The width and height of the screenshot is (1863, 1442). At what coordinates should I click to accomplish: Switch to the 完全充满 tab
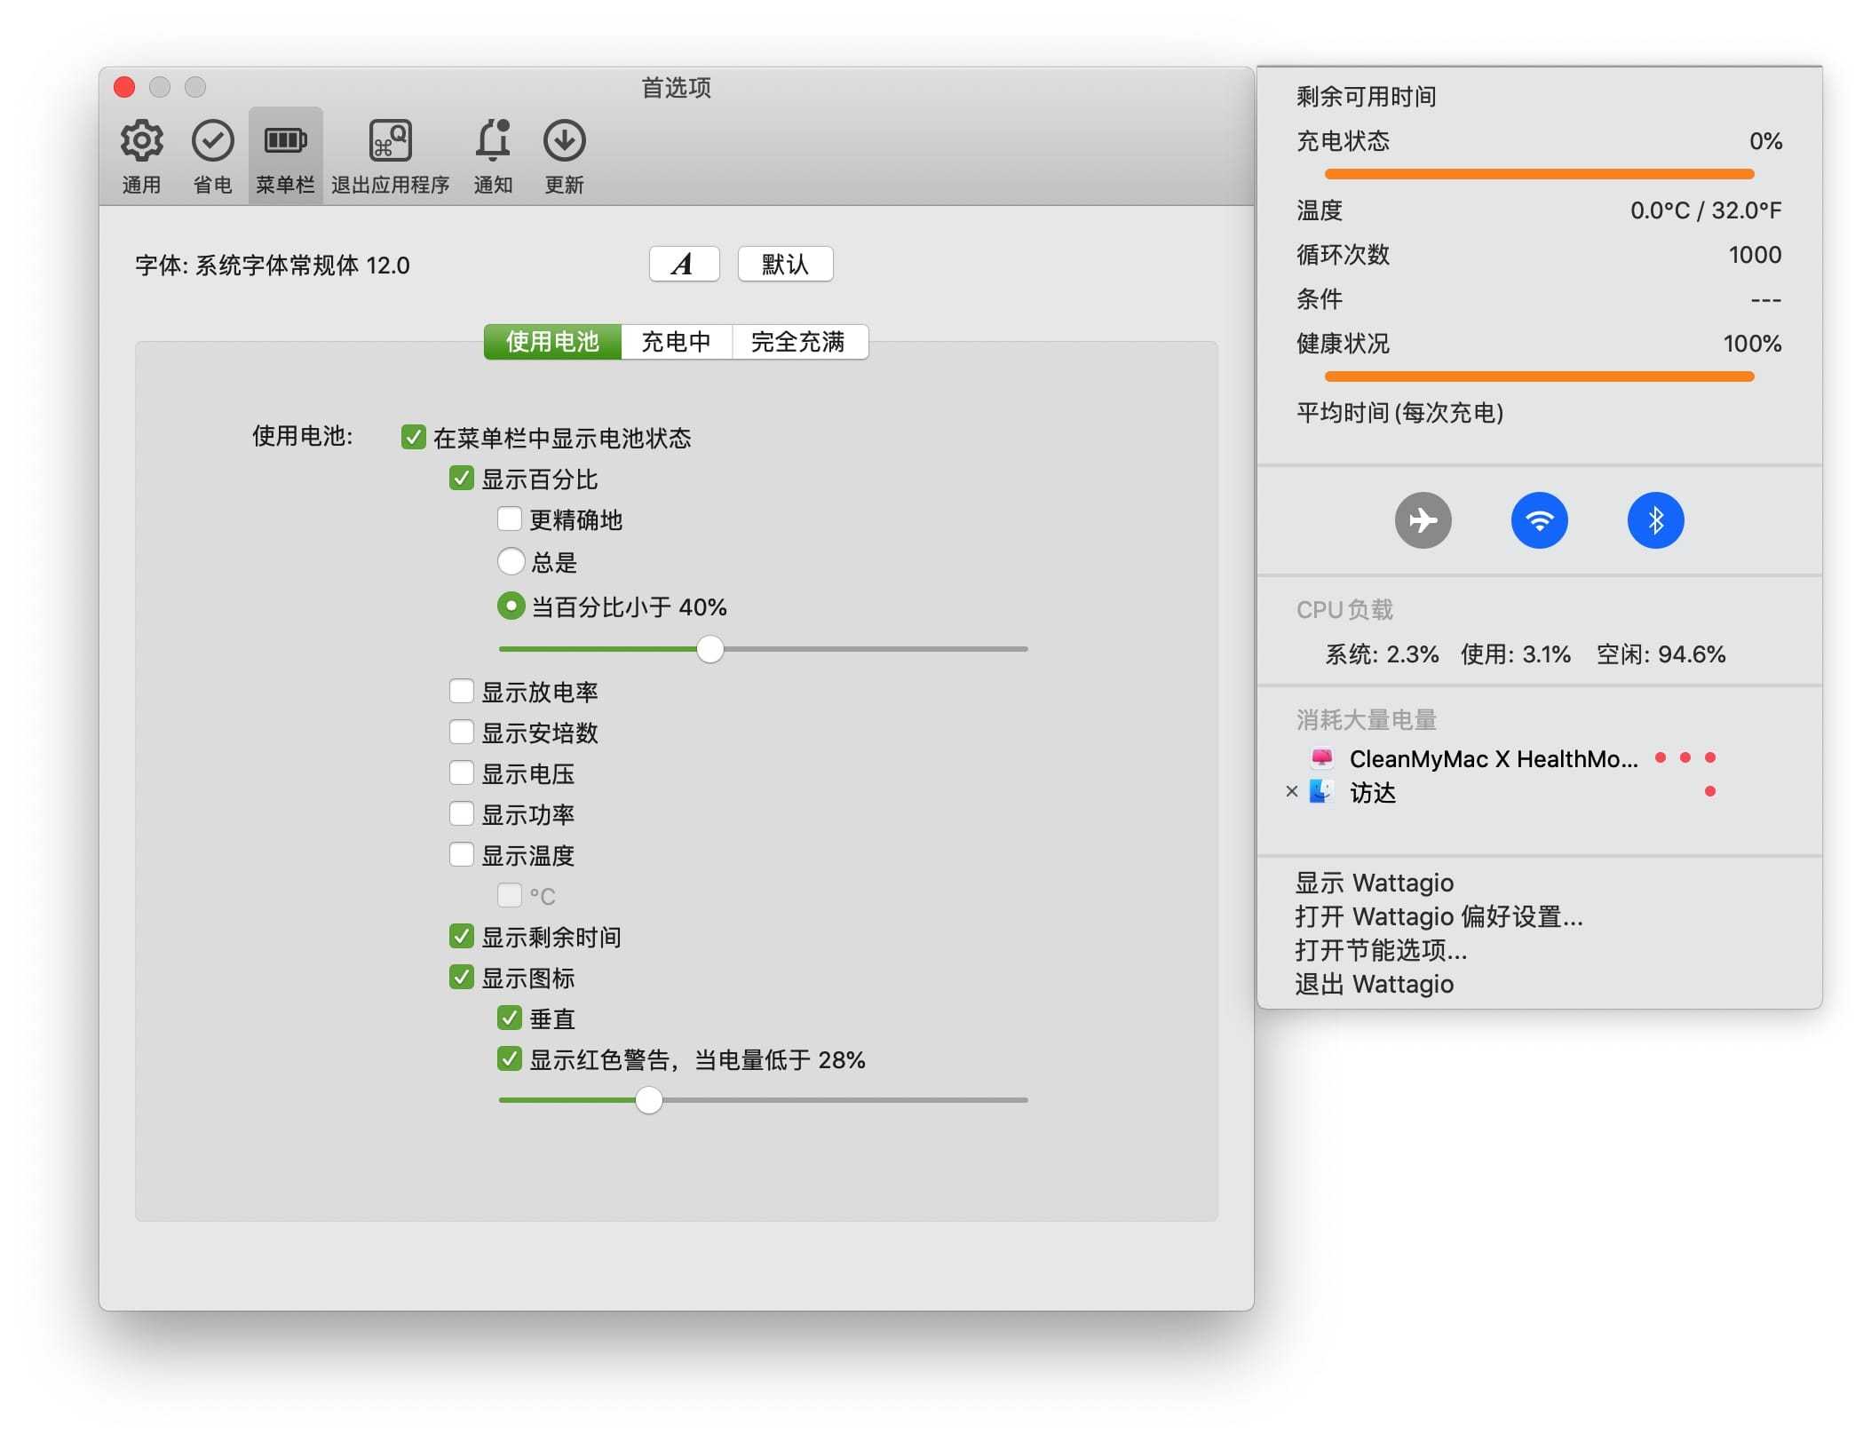[x=798, y=342]
